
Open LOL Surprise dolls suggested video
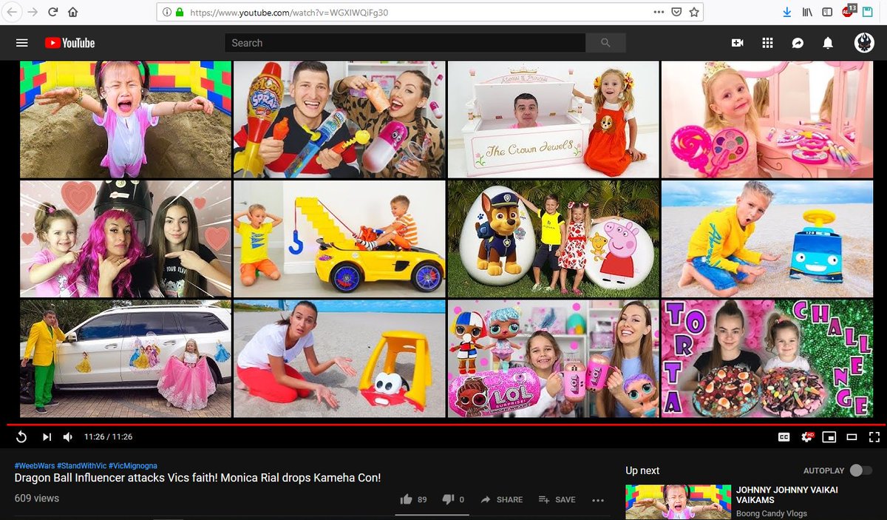click(553, 359)
